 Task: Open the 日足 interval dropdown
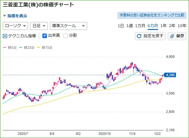39,26
